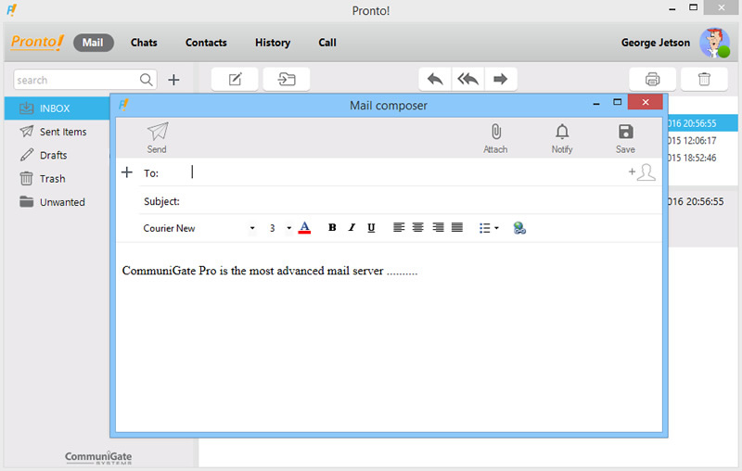Open the font color picker
Viewport: 742px width, 471px height.
[x=304, y=228]
